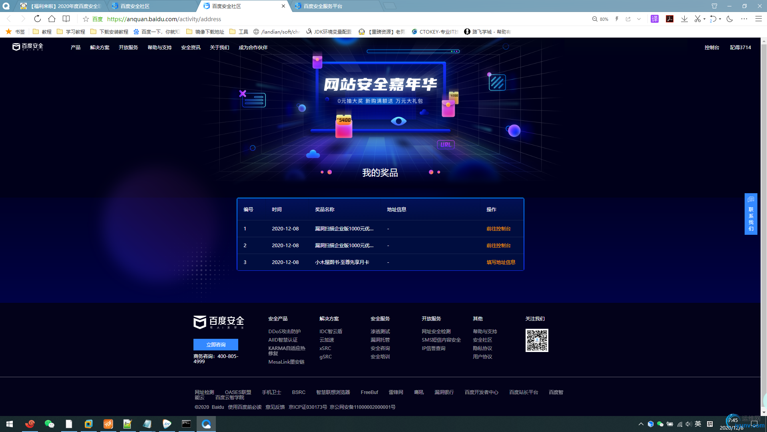Open the JDK环境变量配置 bookmark
The height and width of the screenshot is (432, 767).
329,32
